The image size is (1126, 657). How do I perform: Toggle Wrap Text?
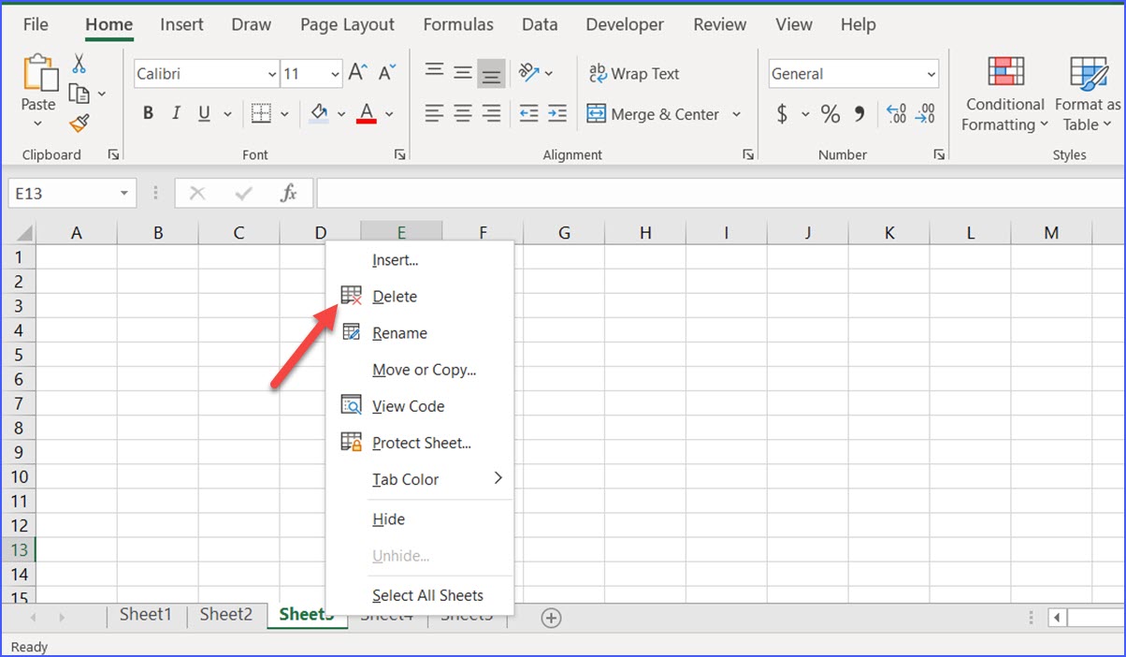[x=633, y=73]
